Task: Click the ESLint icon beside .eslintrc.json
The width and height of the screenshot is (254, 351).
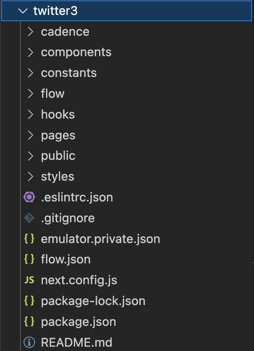Action: tap(29, 197)
